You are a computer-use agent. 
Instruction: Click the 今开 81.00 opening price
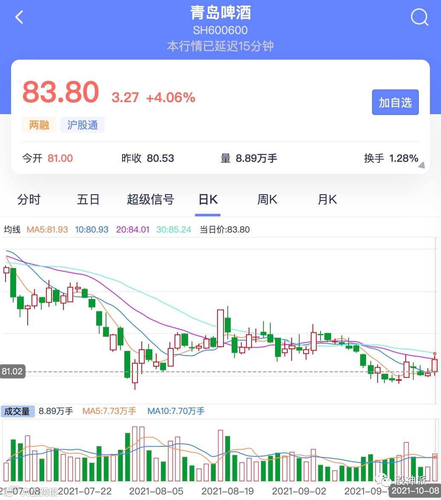(48, 158)
